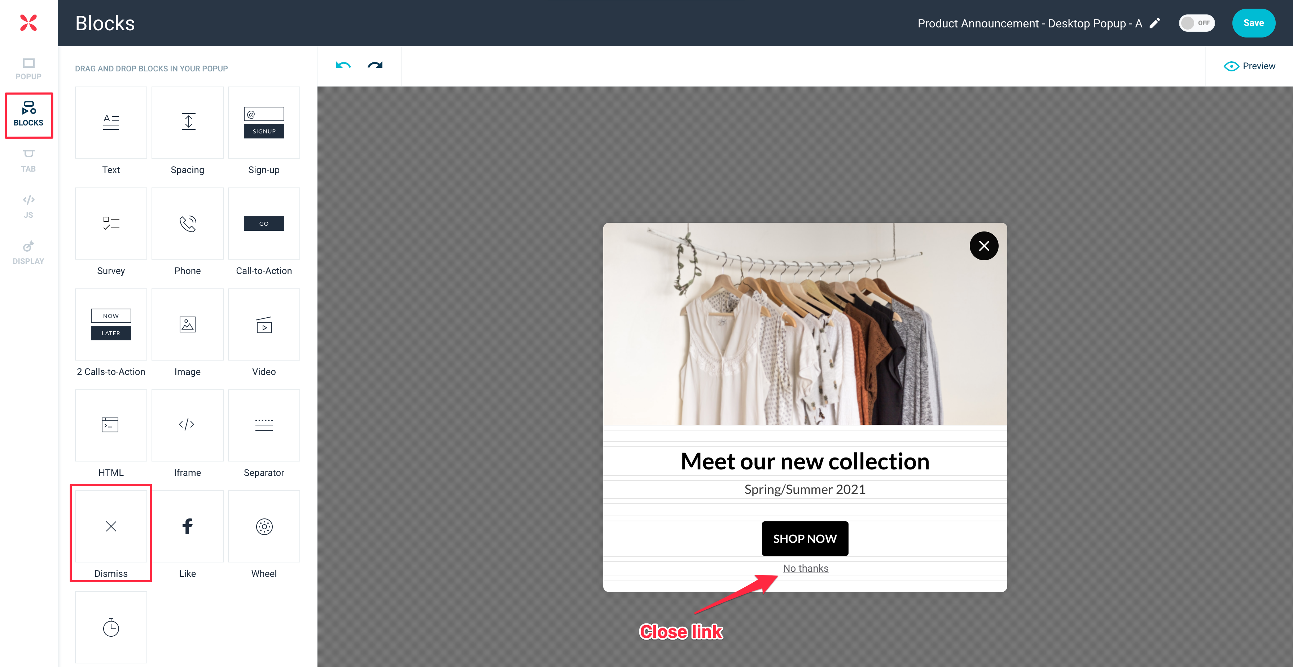Open the Popup sidebar section
The height and width of the screenshot is (667, 1293).
click(29, 69)
